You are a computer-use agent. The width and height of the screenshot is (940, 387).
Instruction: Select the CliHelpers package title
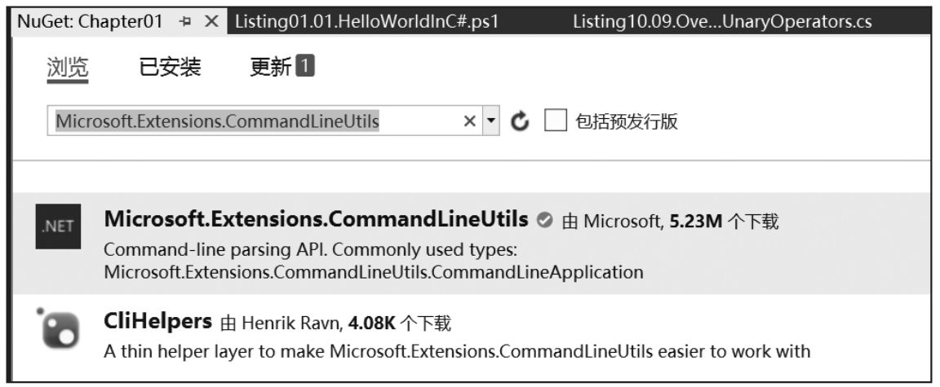(x=158, y=322)
